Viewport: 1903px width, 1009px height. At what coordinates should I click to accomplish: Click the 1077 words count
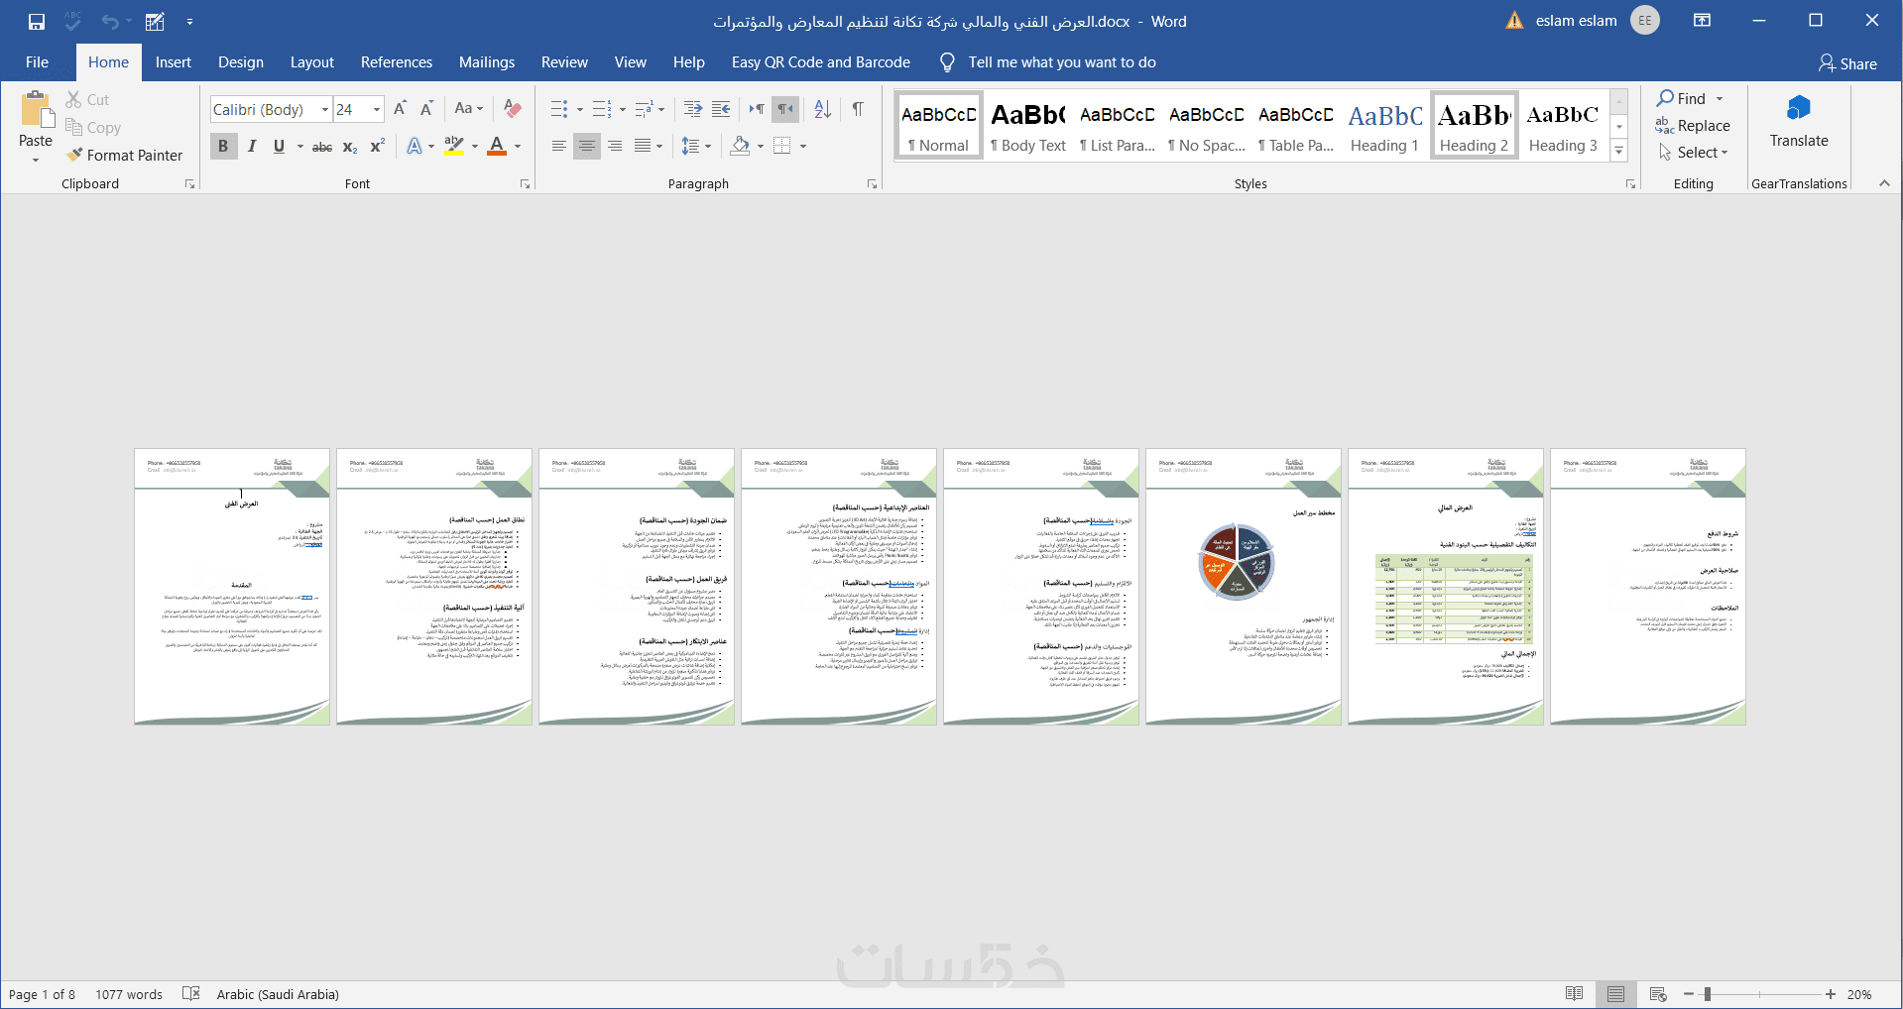129,994
